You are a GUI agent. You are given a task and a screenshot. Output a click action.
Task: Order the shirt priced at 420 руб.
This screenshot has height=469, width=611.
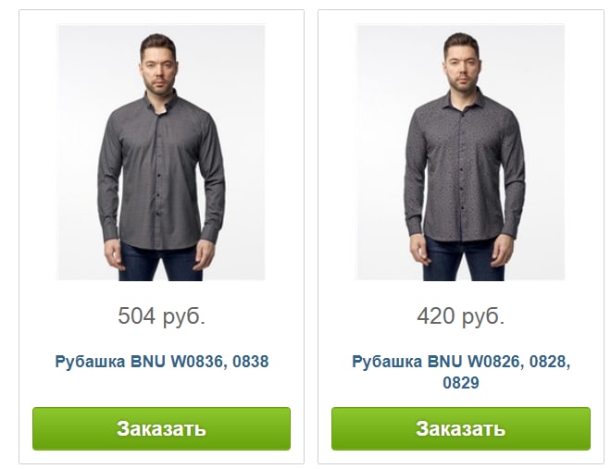[x=461, y=428]
